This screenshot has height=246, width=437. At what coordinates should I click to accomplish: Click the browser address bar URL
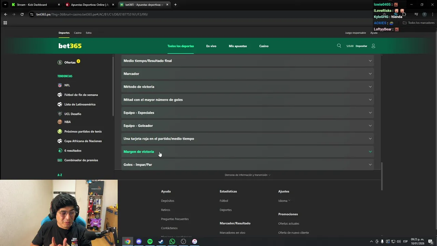(x=92, y=14)
